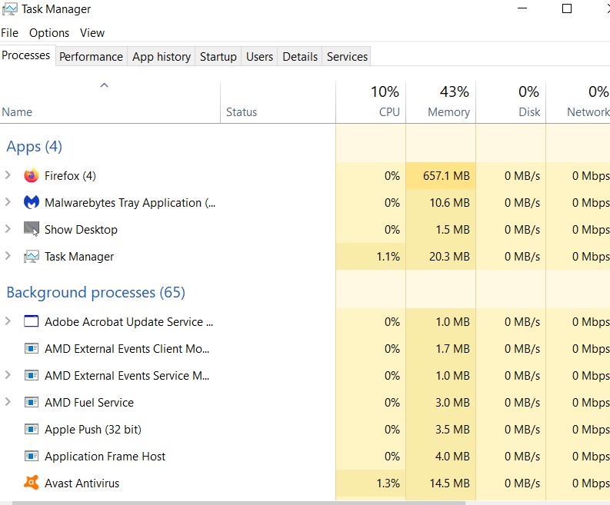This screenshot has height=505, width=610.
Task: Expand the Malwarebytes Tray Application group
Action: [8, 202]
